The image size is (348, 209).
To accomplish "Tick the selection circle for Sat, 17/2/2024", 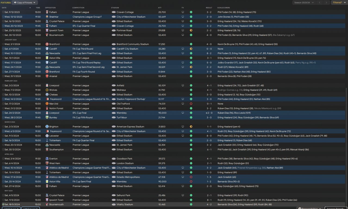I will coord(3,104).
